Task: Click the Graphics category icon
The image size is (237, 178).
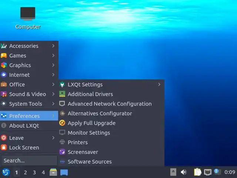Action: [x=4, y=65]
